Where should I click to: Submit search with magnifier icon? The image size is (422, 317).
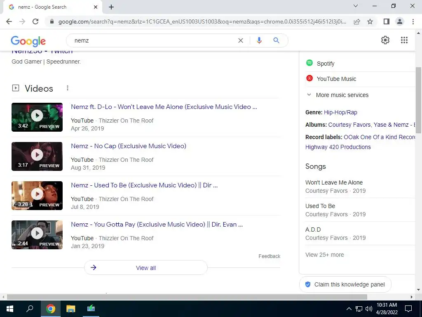point(276,40)
